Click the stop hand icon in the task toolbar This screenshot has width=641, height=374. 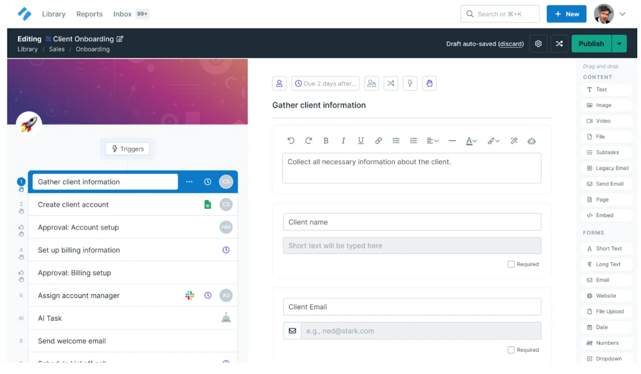tap(429, 83)
